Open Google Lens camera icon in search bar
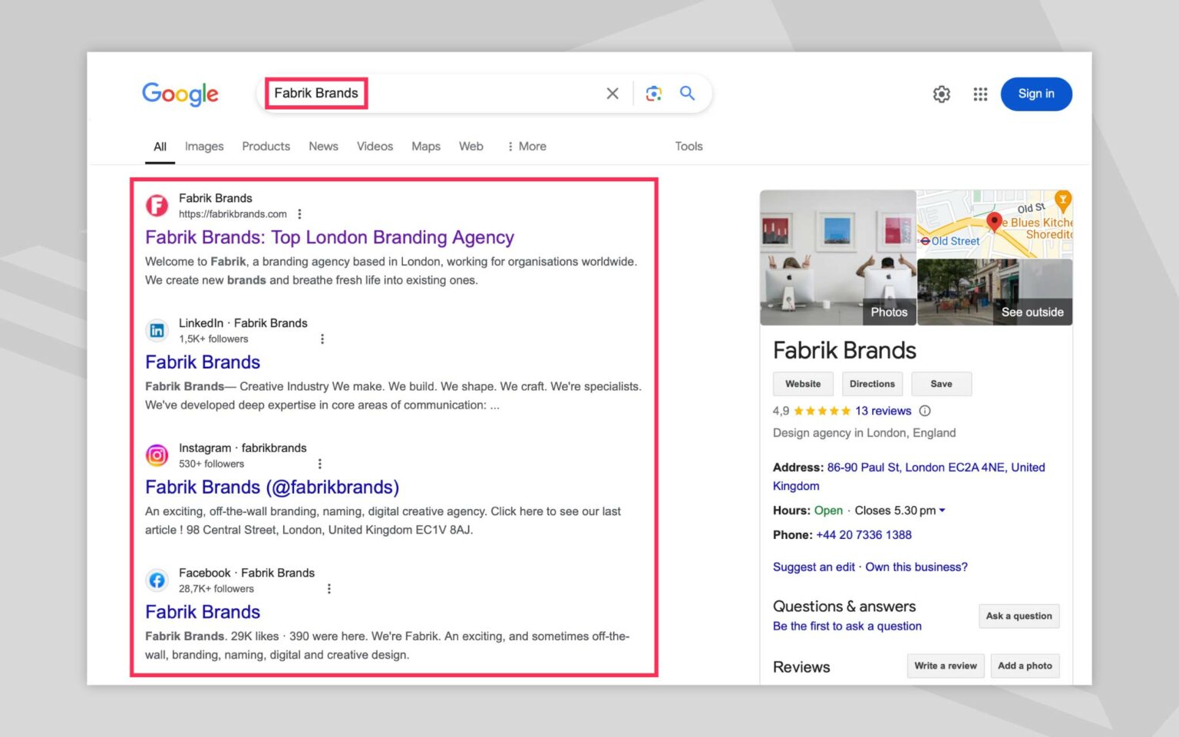The image size is (1179, 737). (x=653, y=93)
